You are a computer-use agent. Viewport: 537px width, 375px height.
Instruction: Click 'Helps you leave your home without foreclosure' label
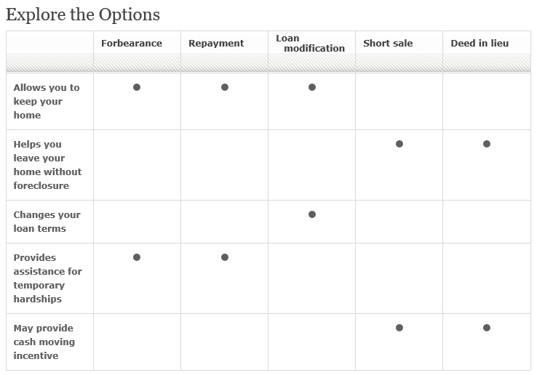click(47, 165)
